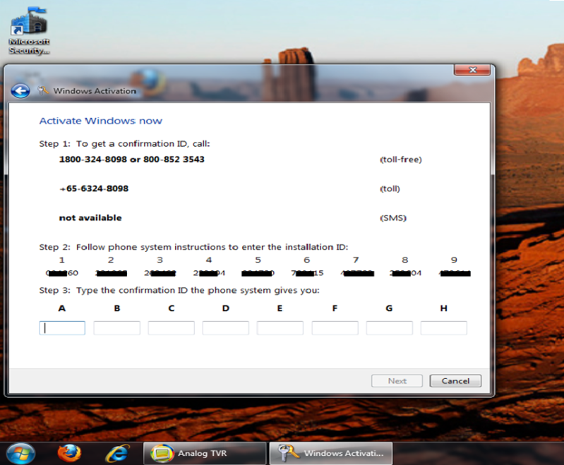This screenshot has height=465, width=564.
Task: Open the Windows Start orb
Action: [20, 454]
